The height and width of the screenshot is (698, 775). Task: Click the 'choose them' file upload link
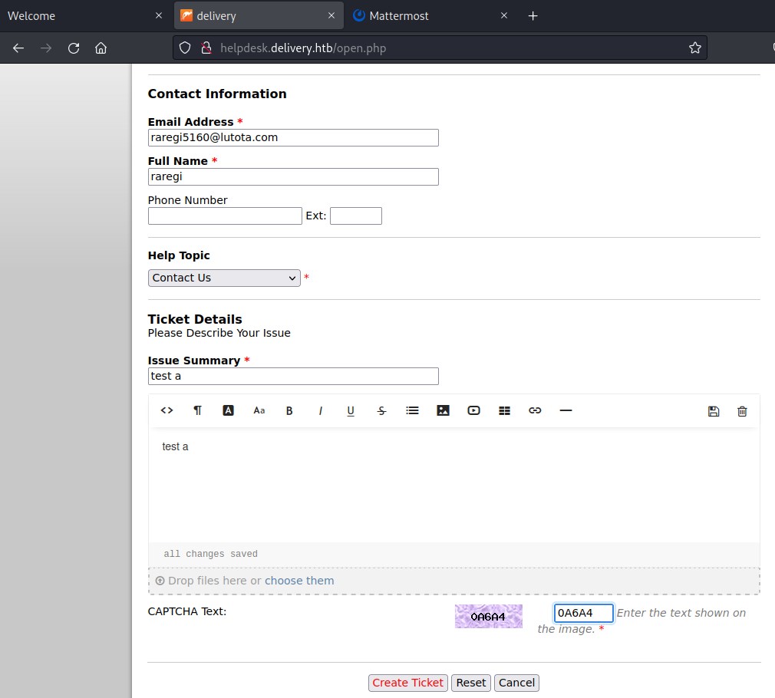[299, 581]
